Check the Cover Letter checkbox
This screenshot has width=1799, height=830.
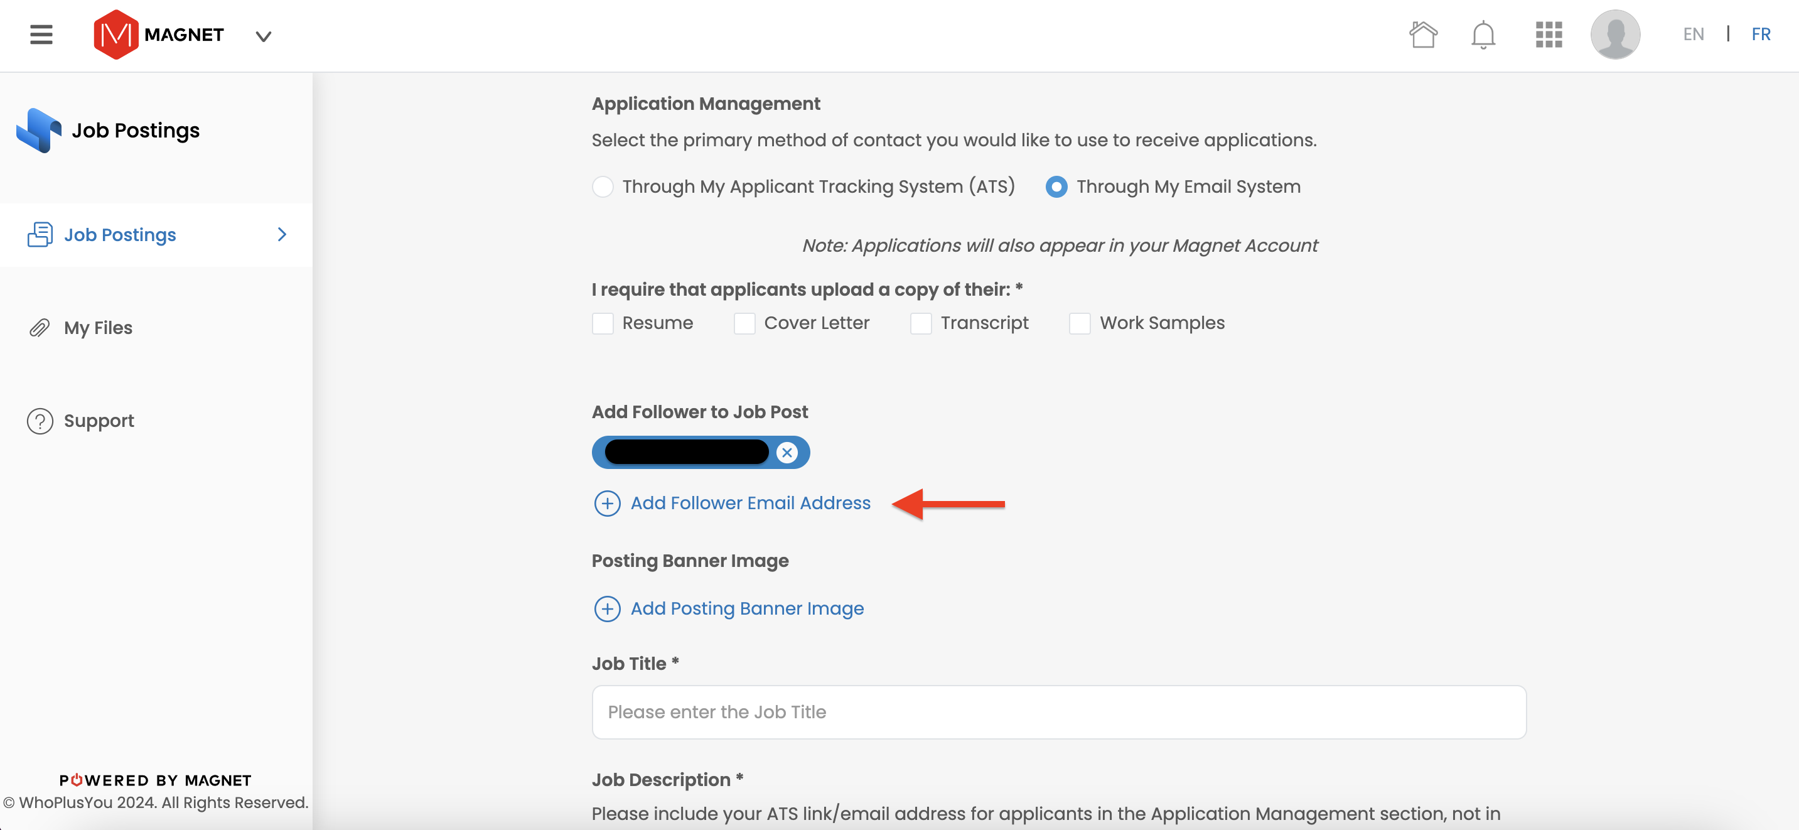(744, 323)
